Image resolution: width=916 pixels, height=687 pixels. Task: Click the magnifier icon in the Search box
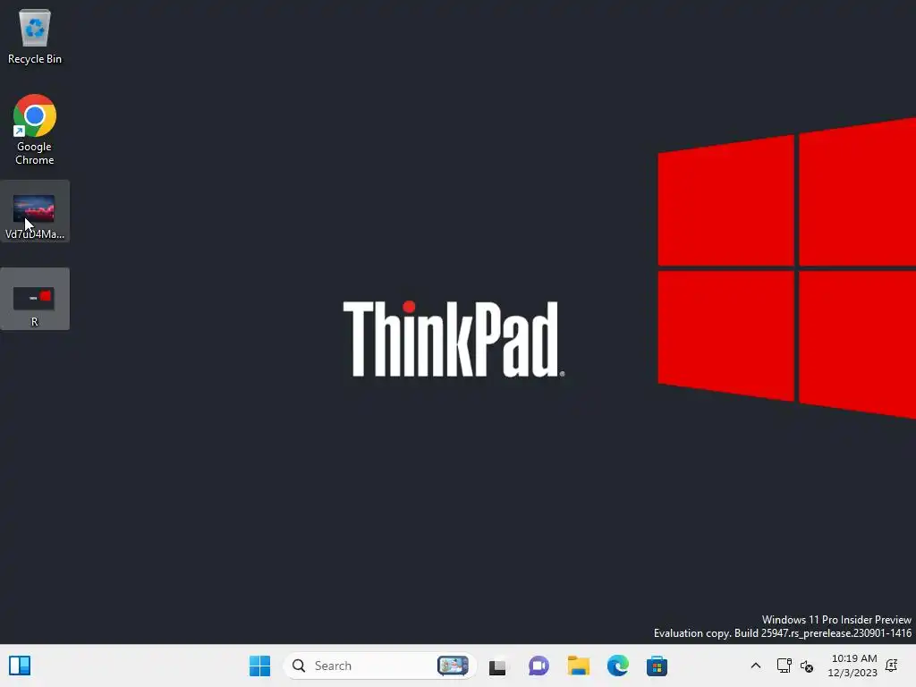[x=299, y=666]
